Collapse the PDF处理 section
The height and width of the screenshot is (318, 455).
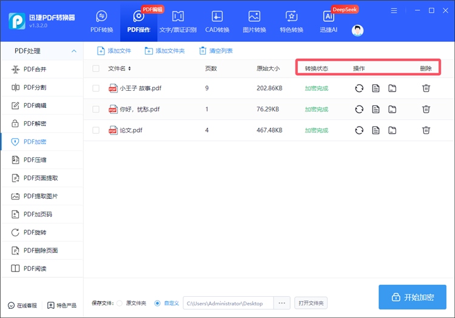pos(74,51)
